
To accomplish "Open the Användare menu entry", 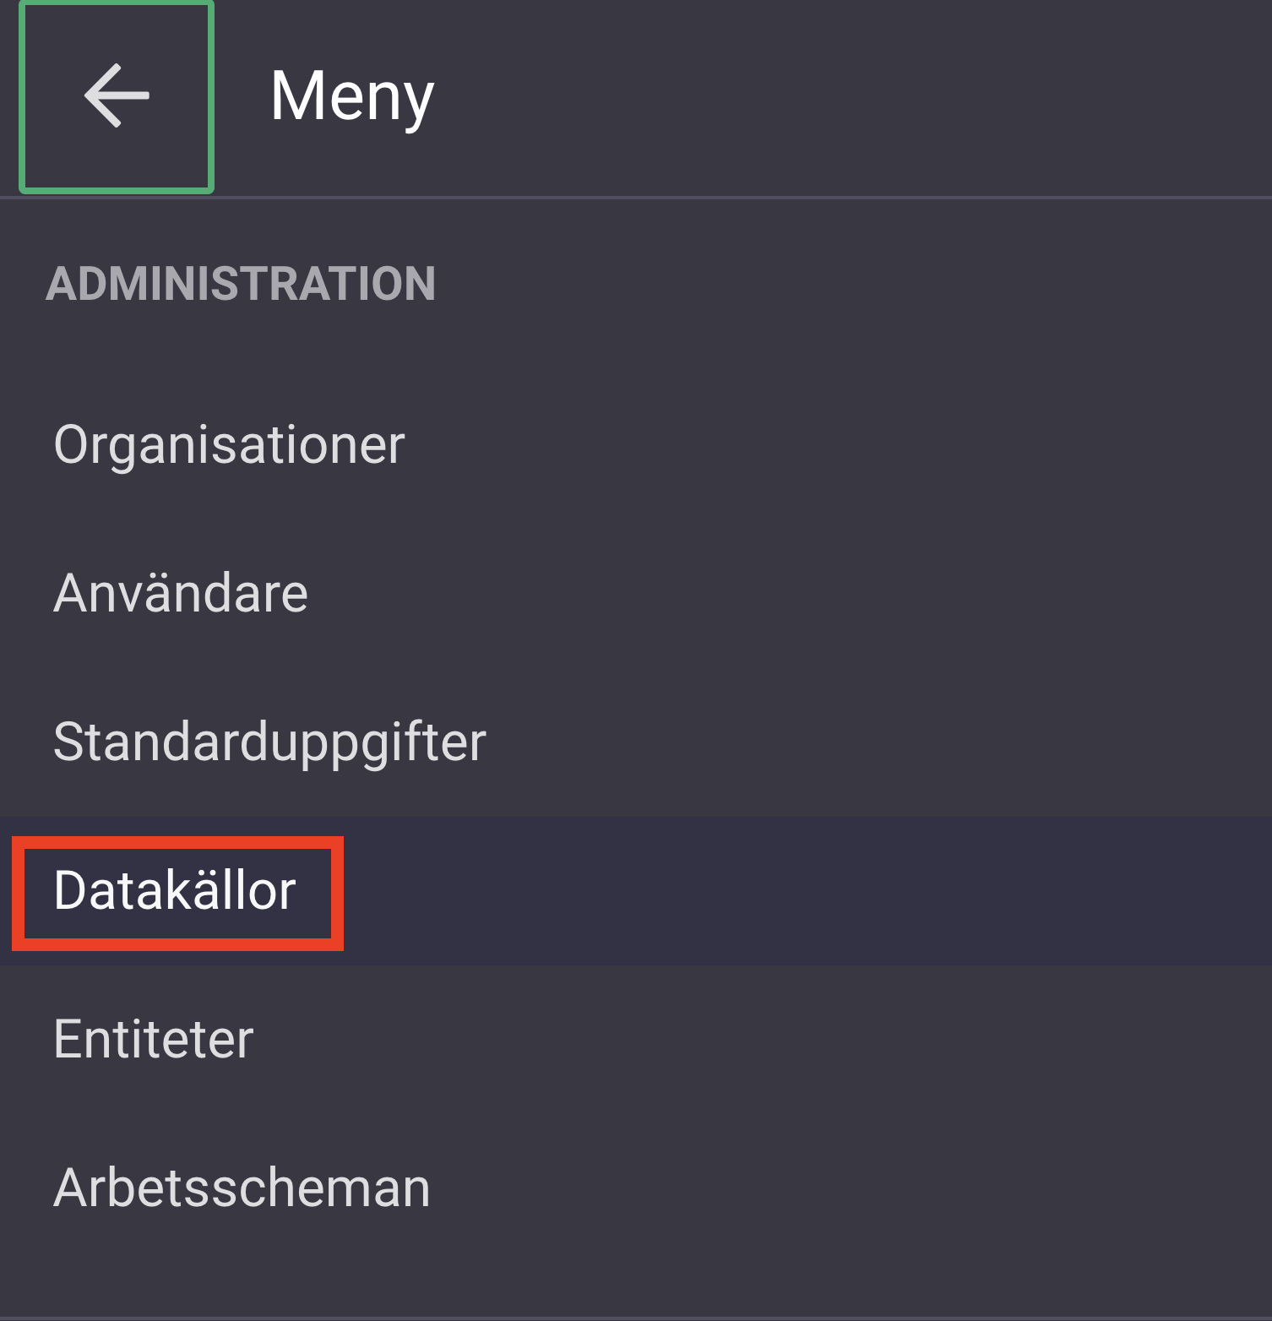I will click(180, 593).
